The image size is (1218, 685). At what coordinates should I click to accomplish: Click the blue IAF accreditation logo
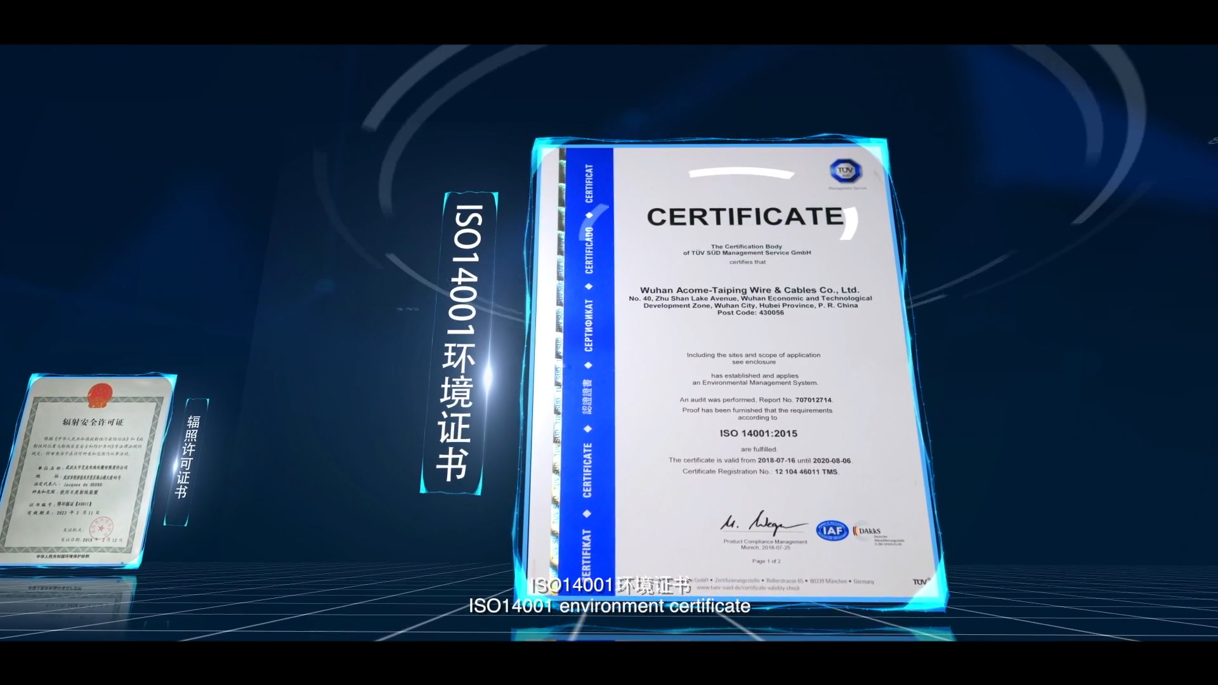(x=832, y=530)
